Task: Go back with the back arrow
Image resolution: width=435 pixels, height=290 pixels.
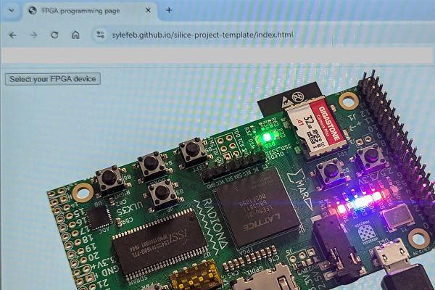Action: click(12, 35)
